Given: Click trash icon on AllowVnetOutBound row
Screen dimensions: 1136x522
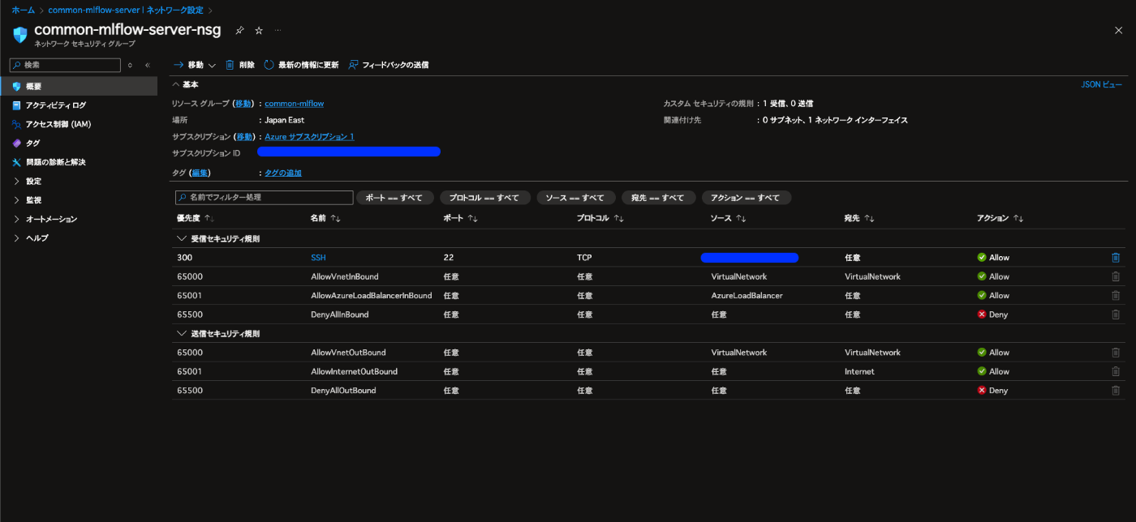Looking at the screenshot, I should click(x=1116, y=353).
